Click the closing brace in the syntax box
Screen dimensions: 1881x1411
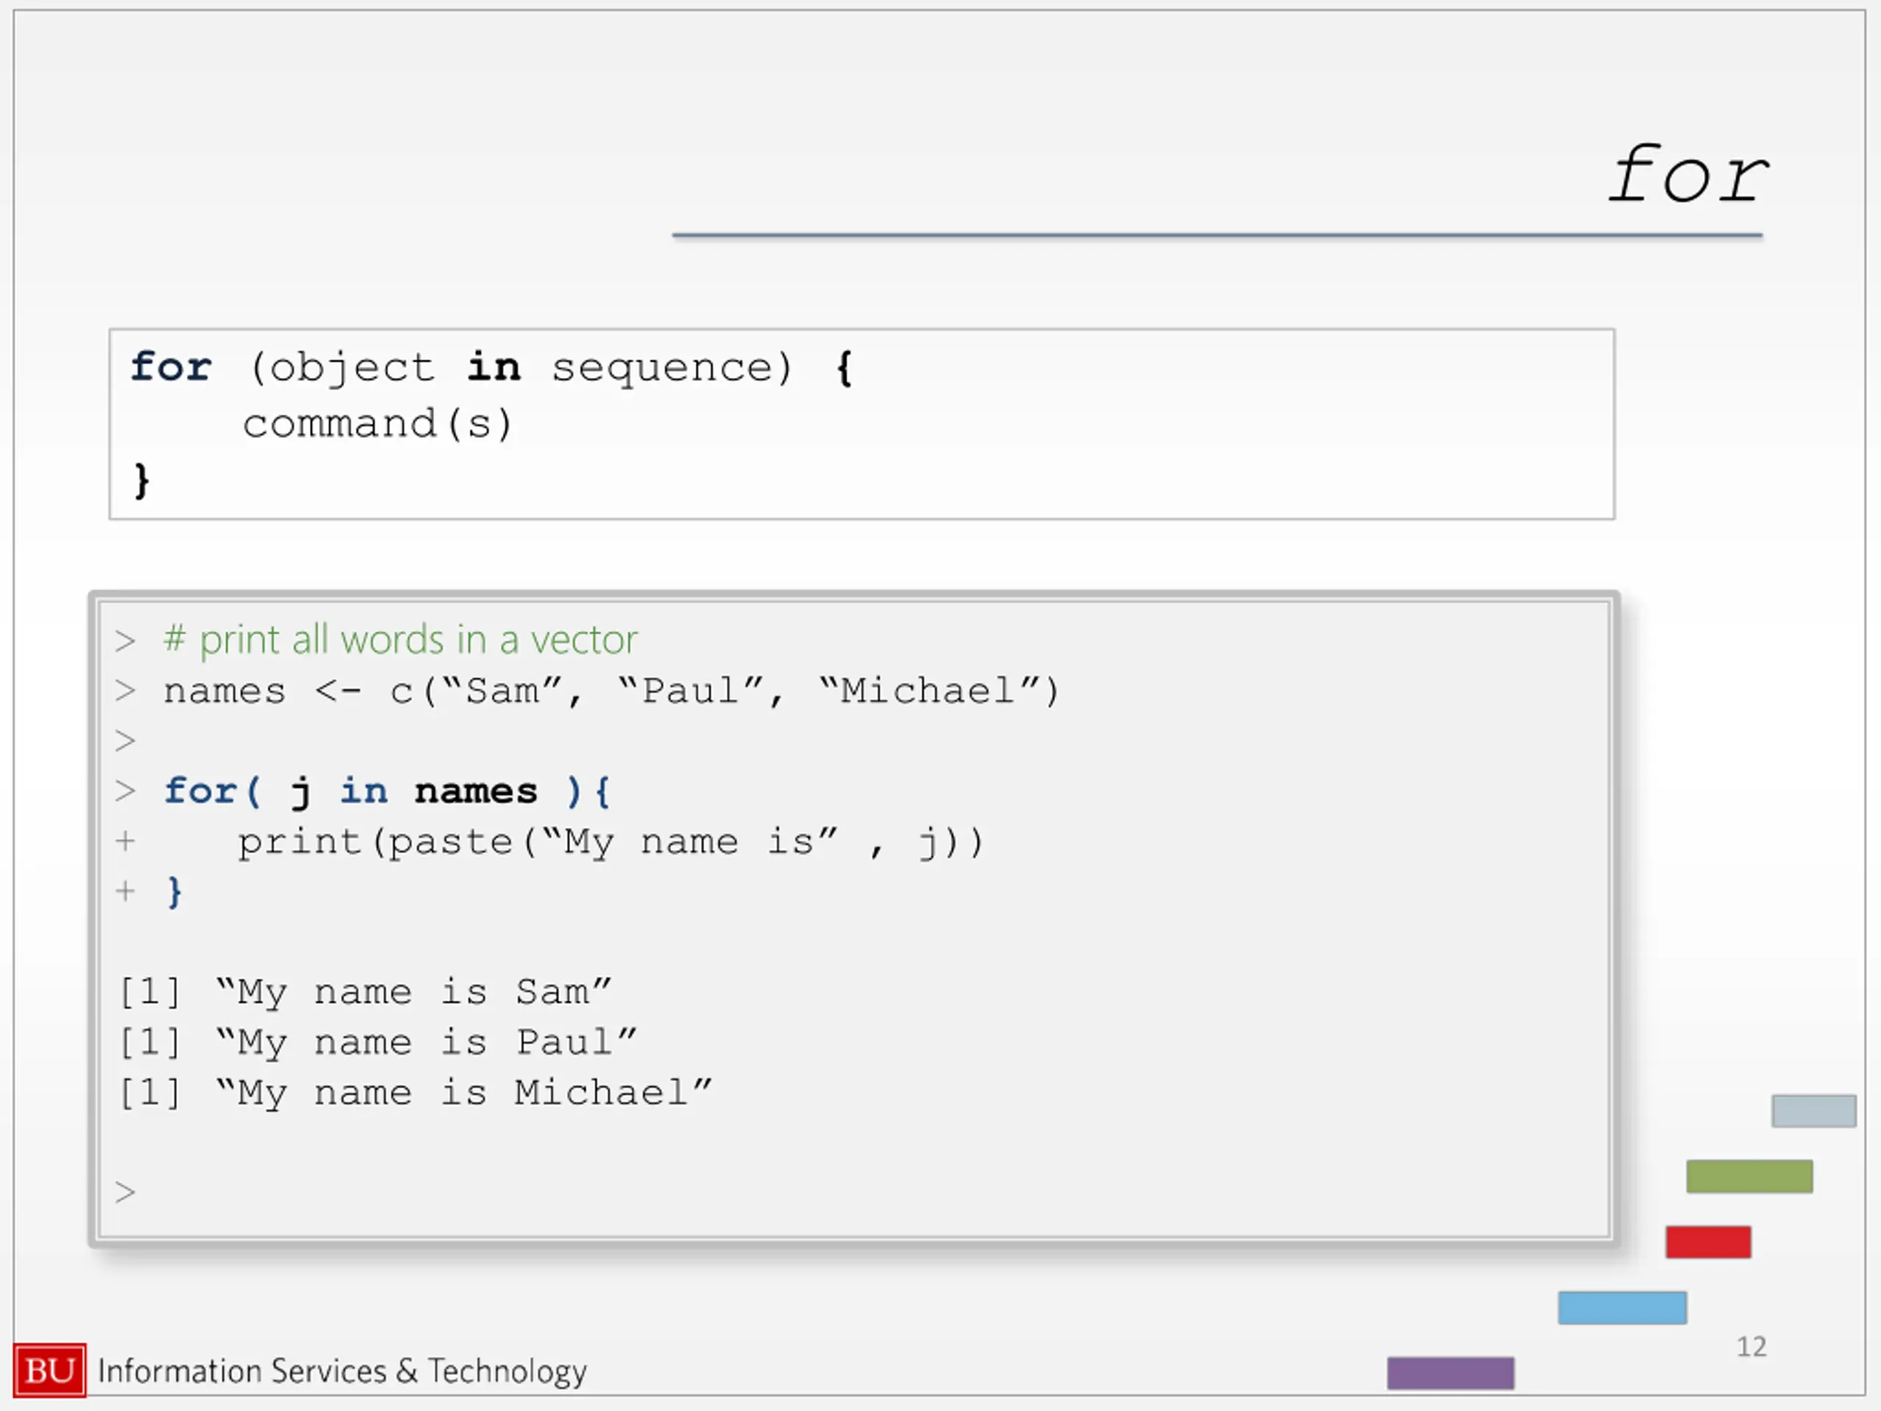[x=141, y=480]
